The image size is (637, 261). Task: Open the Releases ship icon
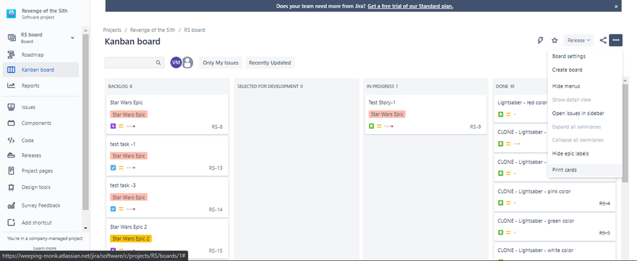(11, 155)
